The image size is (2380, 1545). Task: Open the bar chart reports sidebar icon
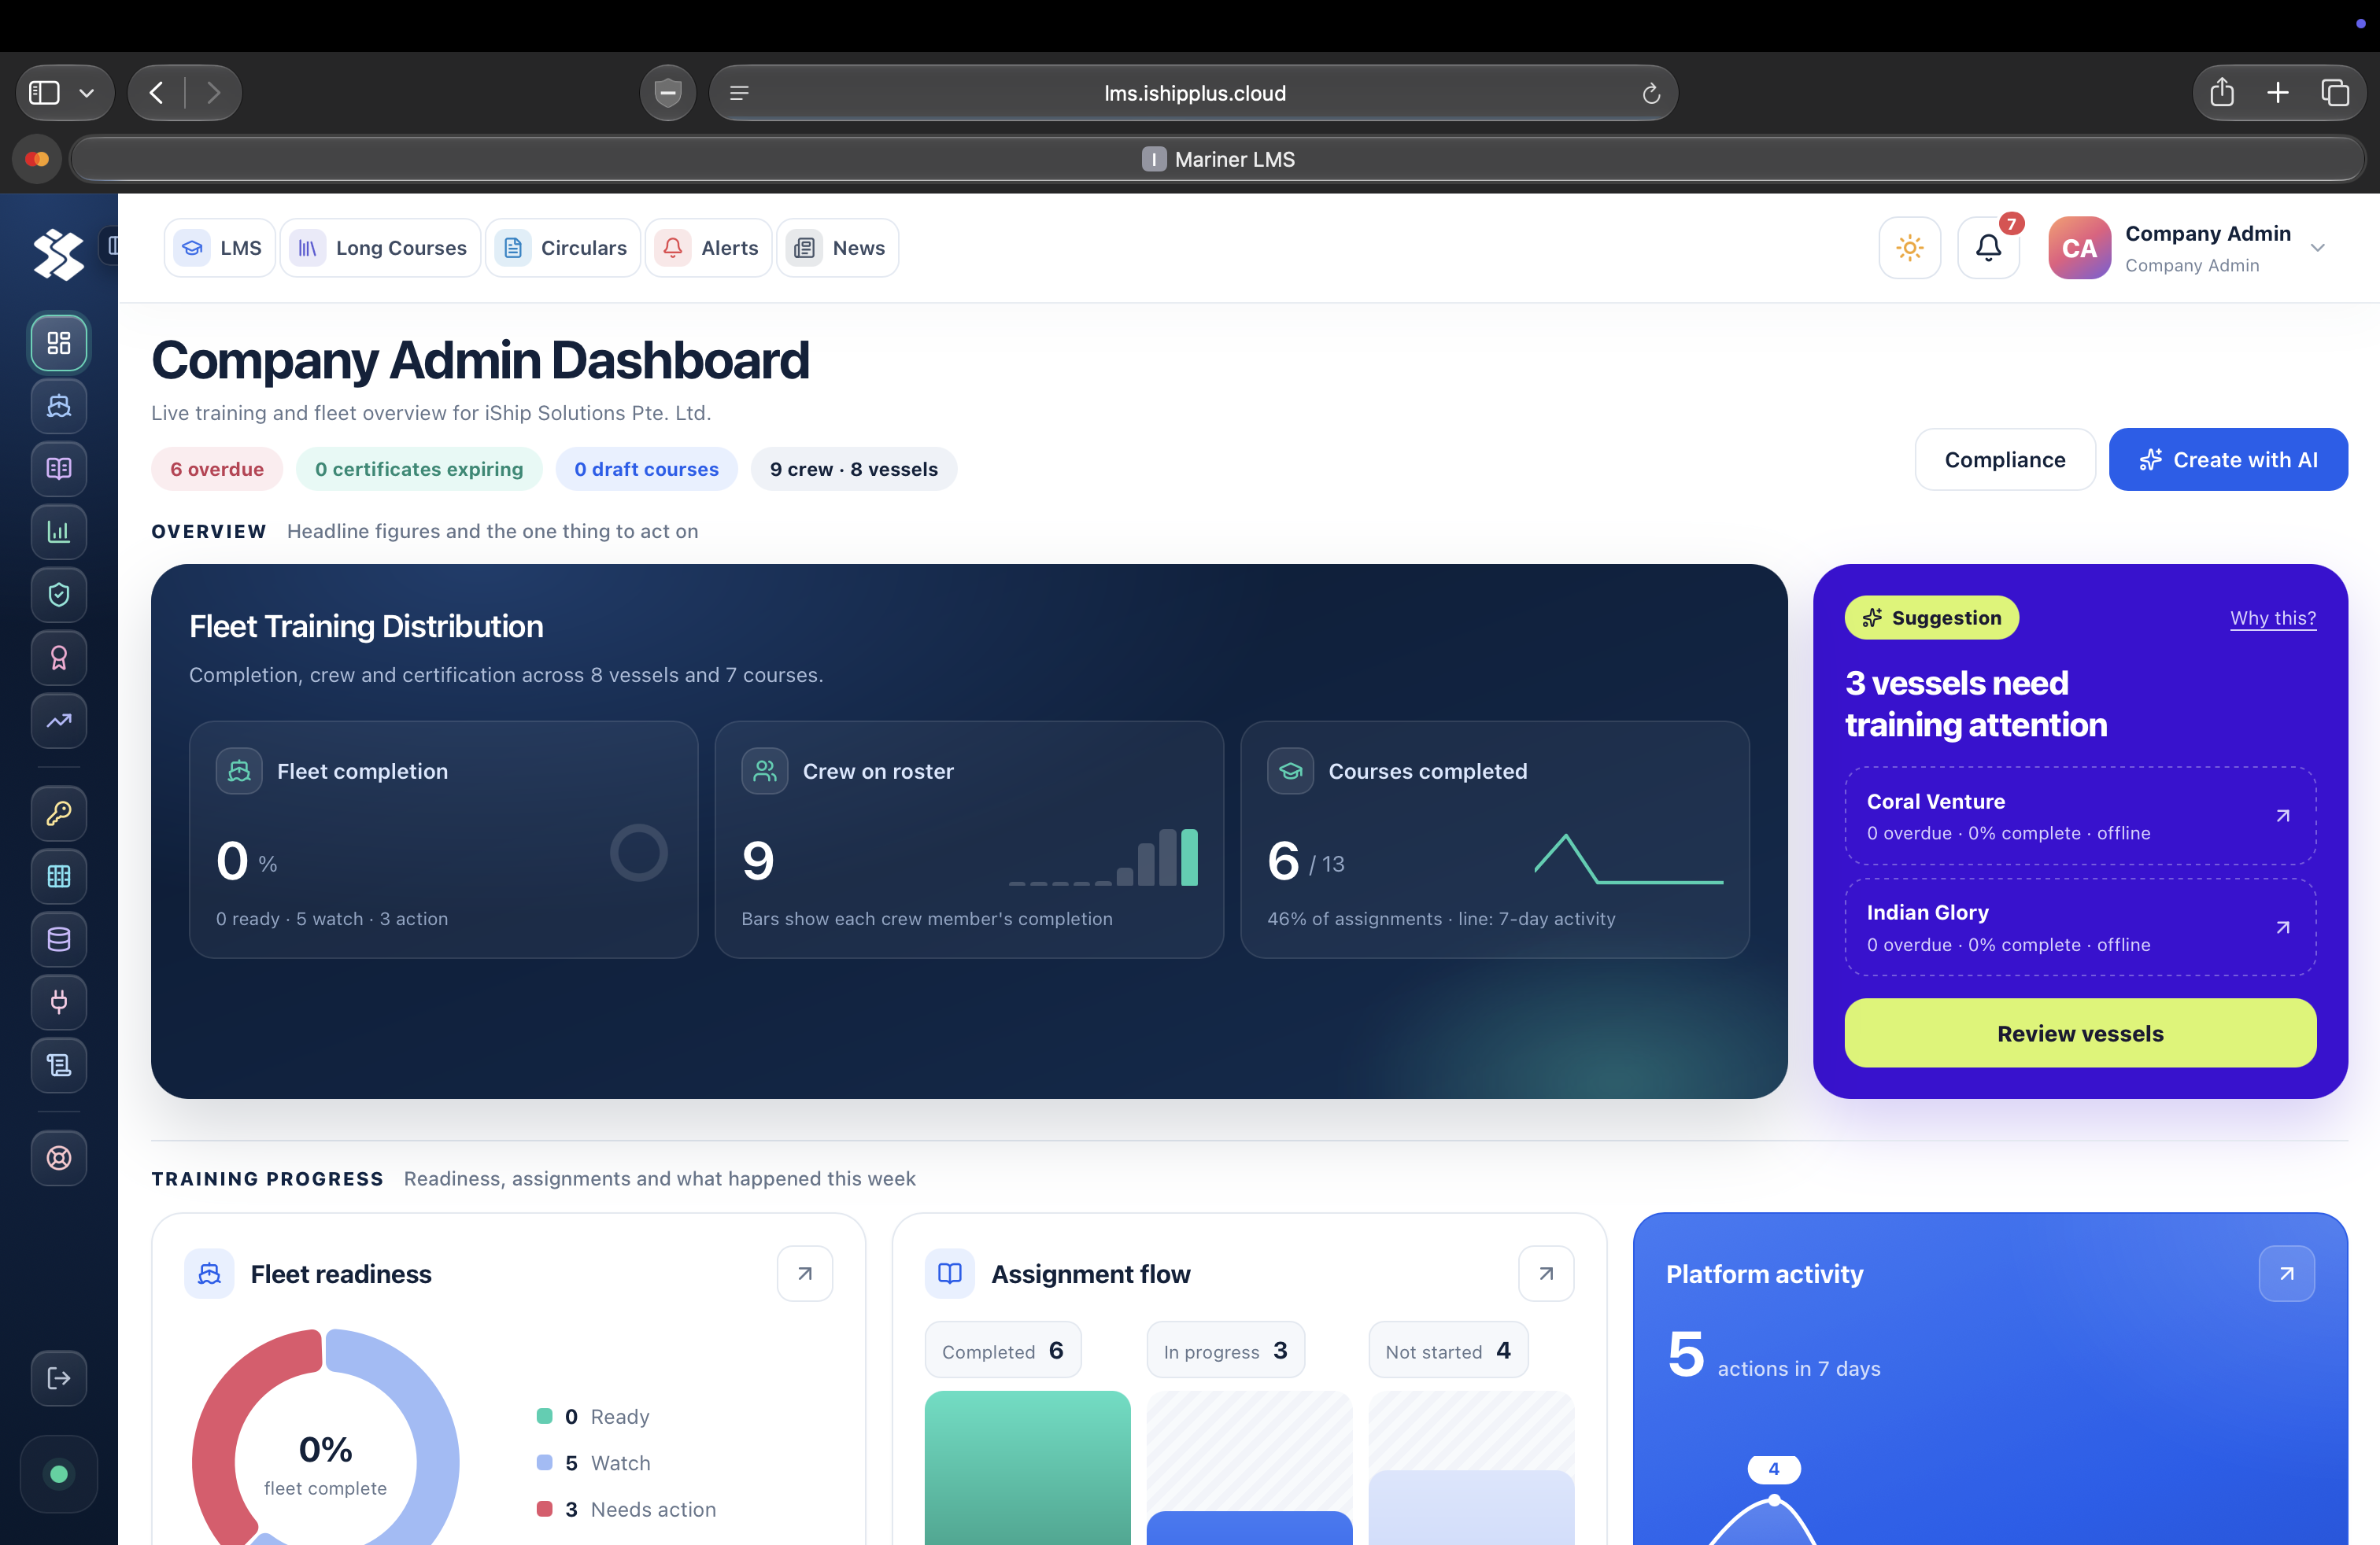pos(59,532)
